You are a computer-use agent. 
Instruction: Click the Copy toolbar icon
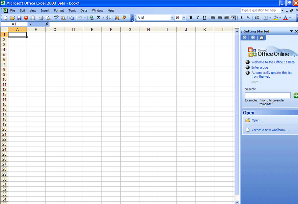[x=72, y=18]
